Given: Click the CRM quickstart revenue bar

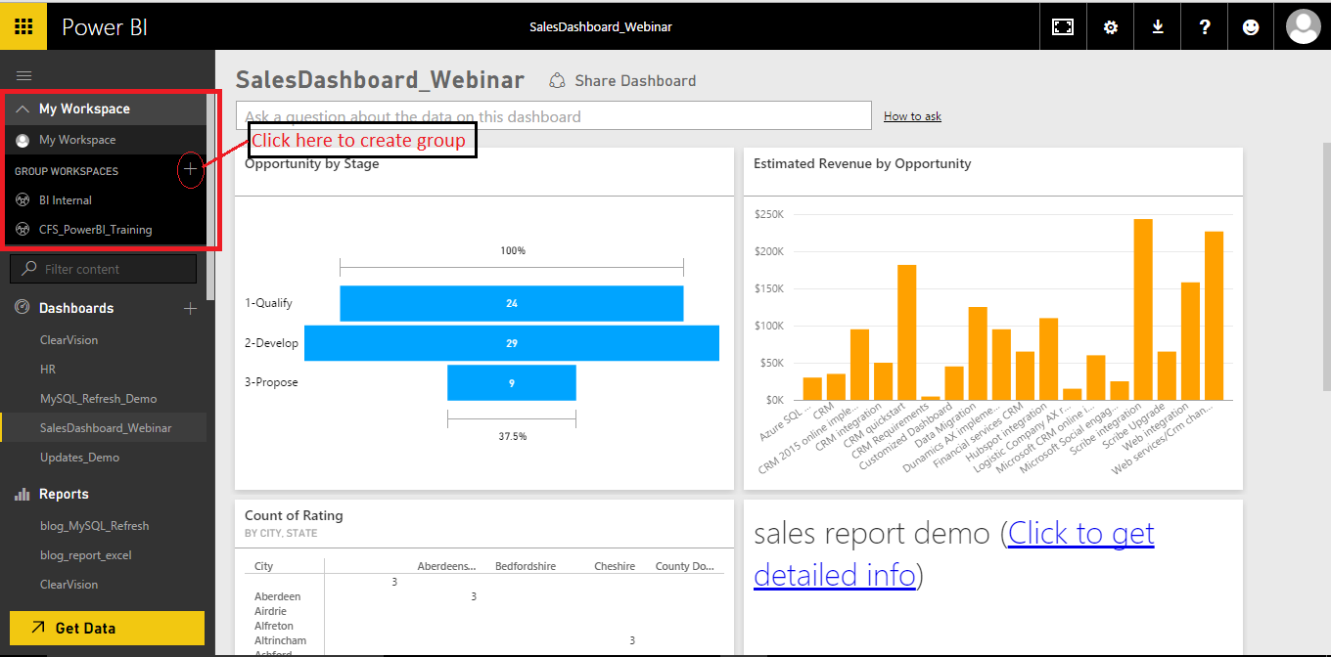Looking at the screenshot, I should point(907,332).
